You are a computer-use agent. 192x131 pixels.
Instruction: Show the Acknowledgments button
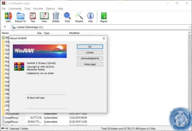pos(90,58)
